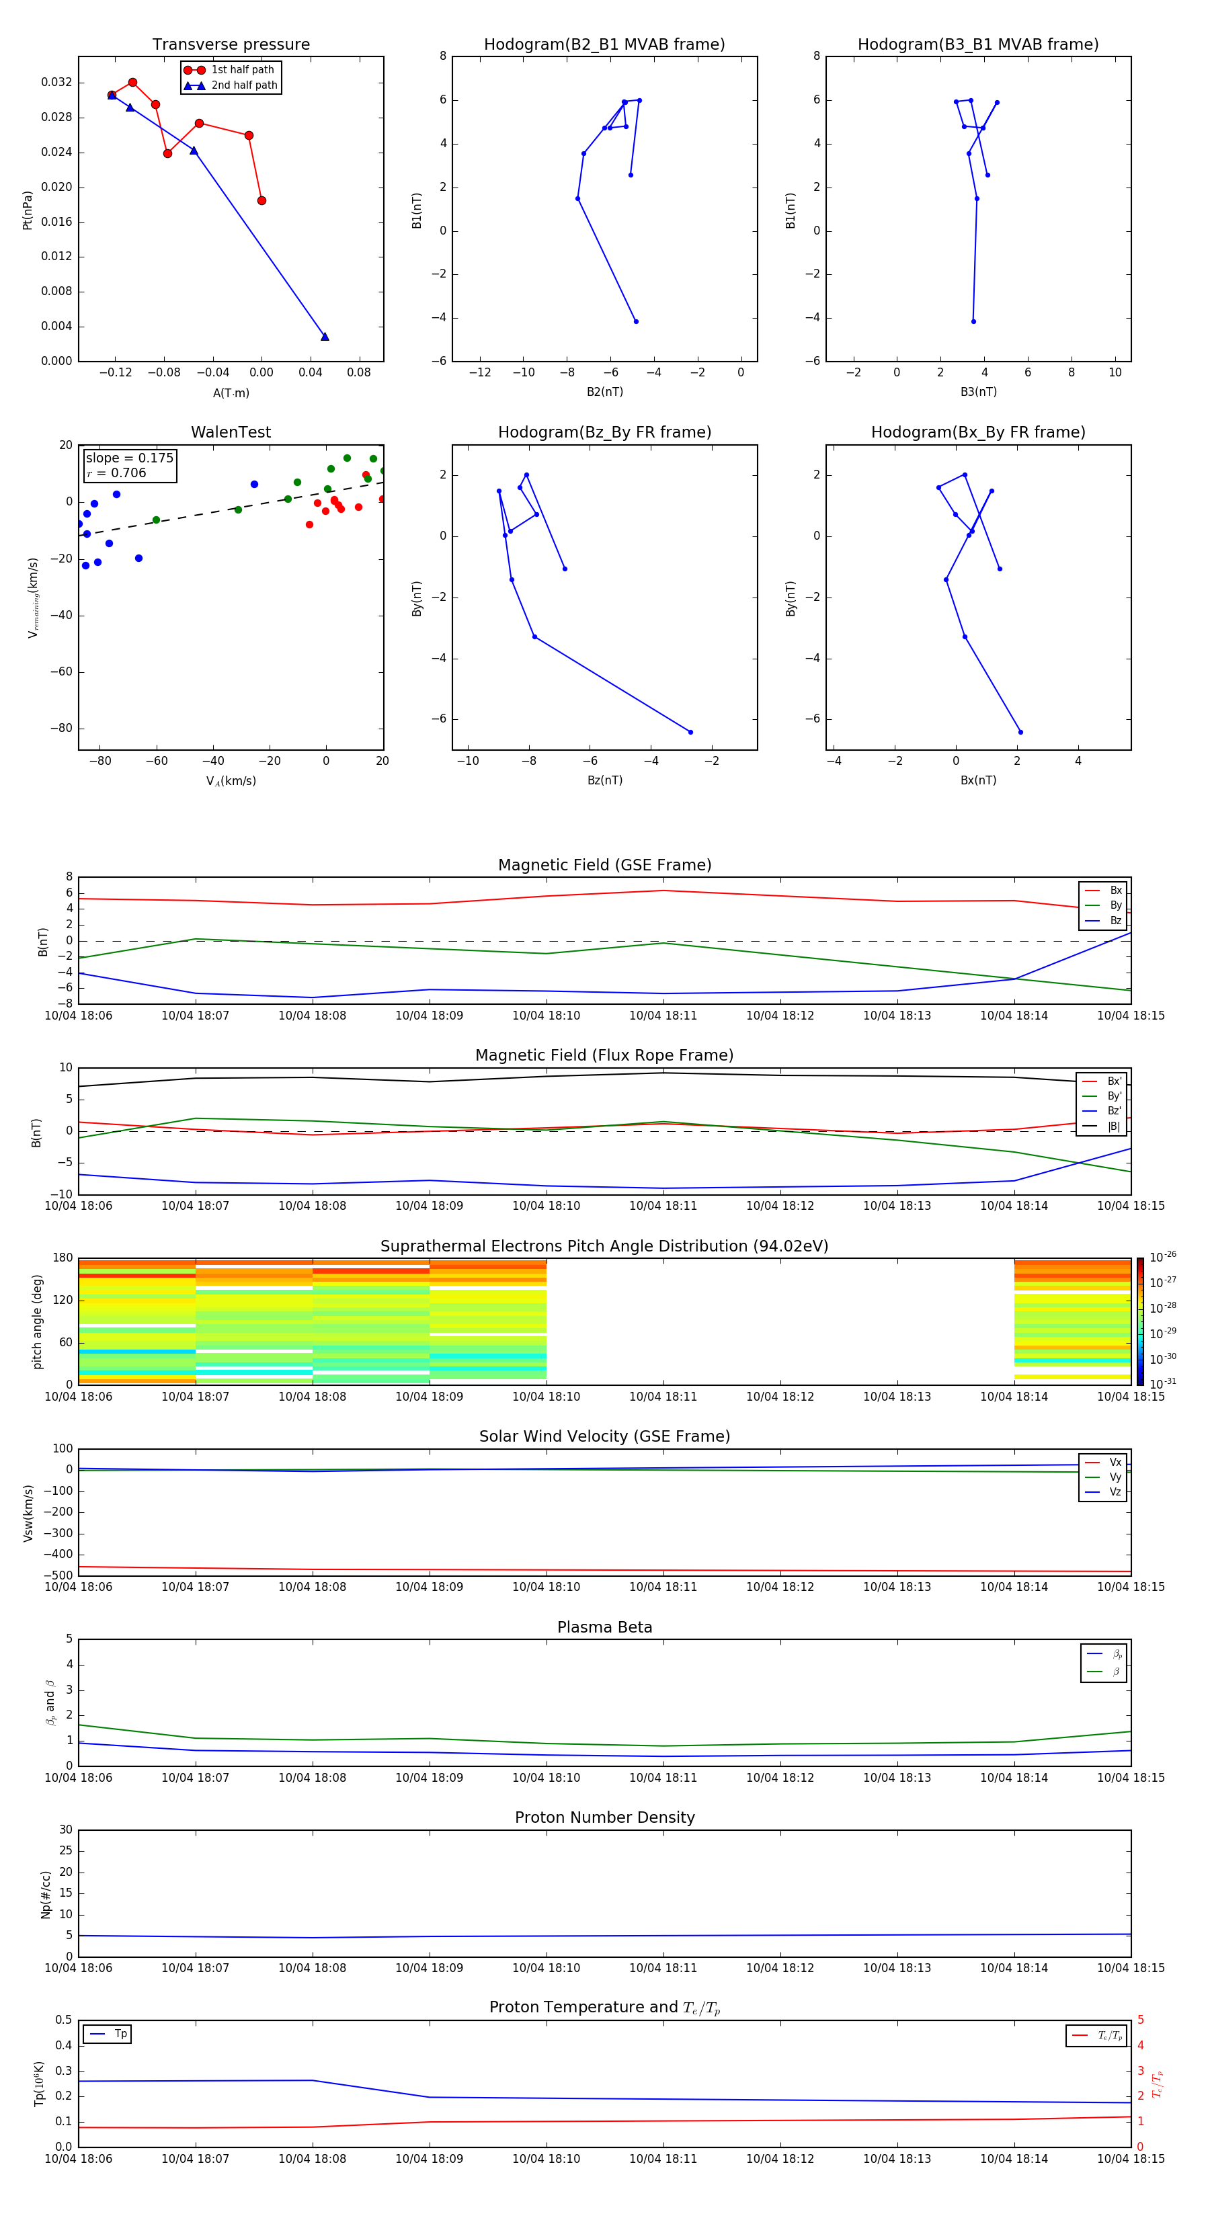Click the 'Magnetic Field (GSE Frame)' title

coord(604,865)
